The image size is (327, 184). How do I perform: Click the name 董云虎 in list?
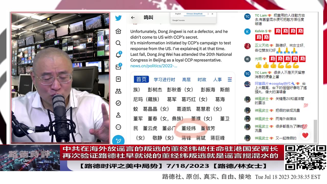pos(150,128)
